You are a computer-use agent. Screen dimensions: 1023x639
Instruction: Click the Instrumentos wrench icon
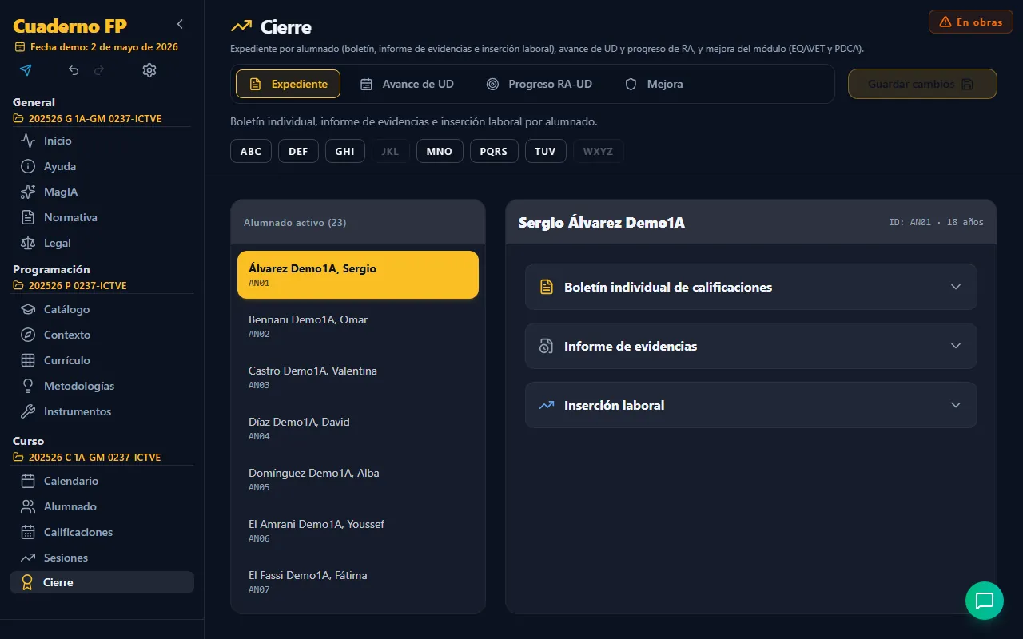28,411
